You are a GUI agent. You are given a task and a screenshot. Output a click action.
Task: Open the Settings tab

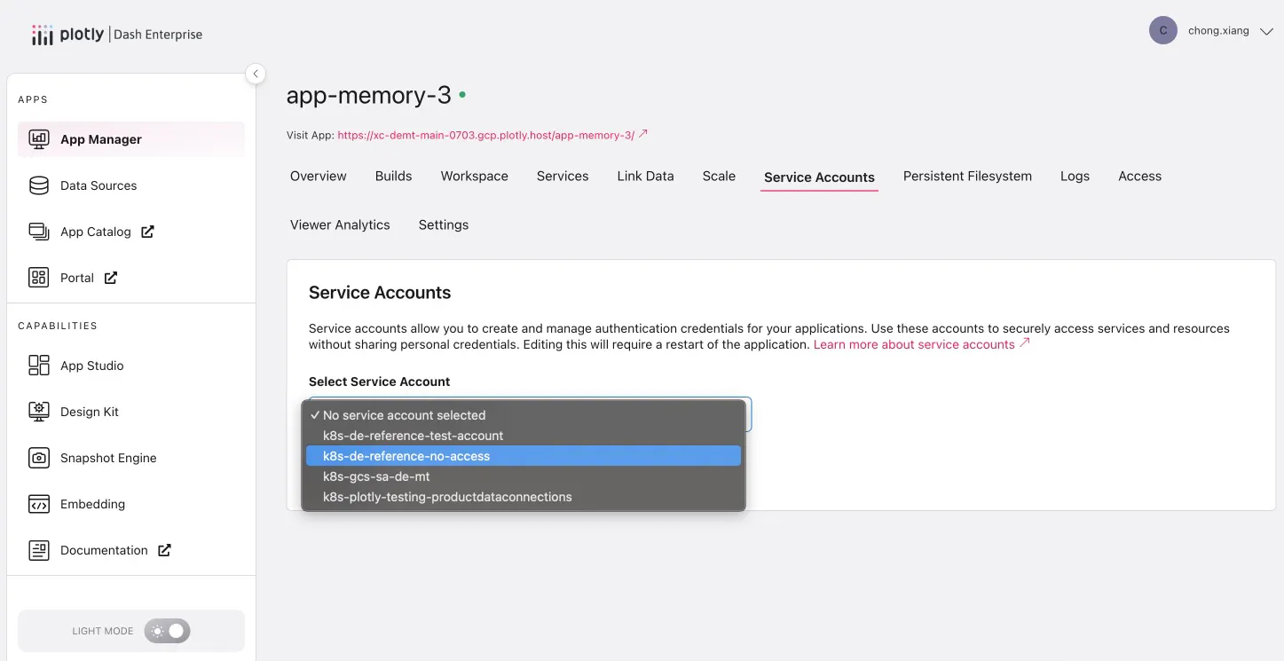pyautogui.click(x=444, y=224)
